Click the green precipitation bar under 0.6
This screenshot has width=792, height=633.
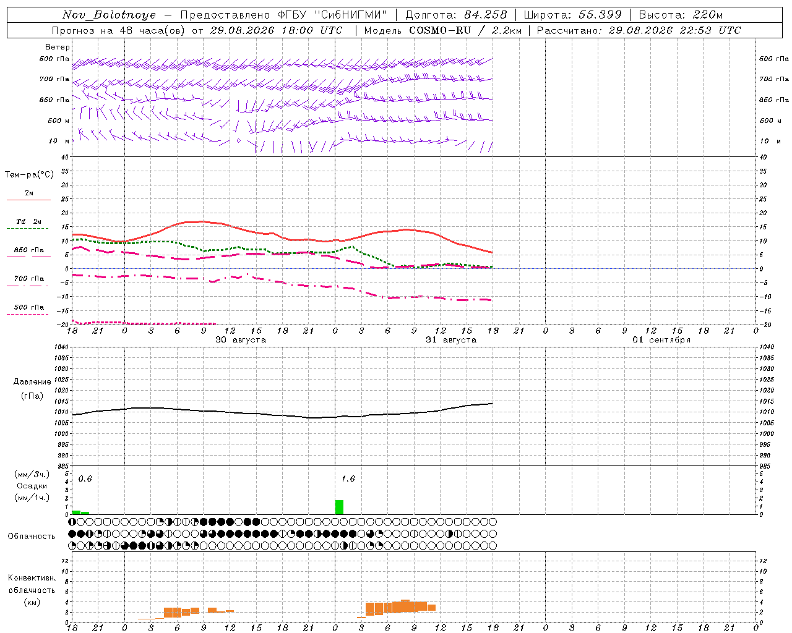point(76,512)
